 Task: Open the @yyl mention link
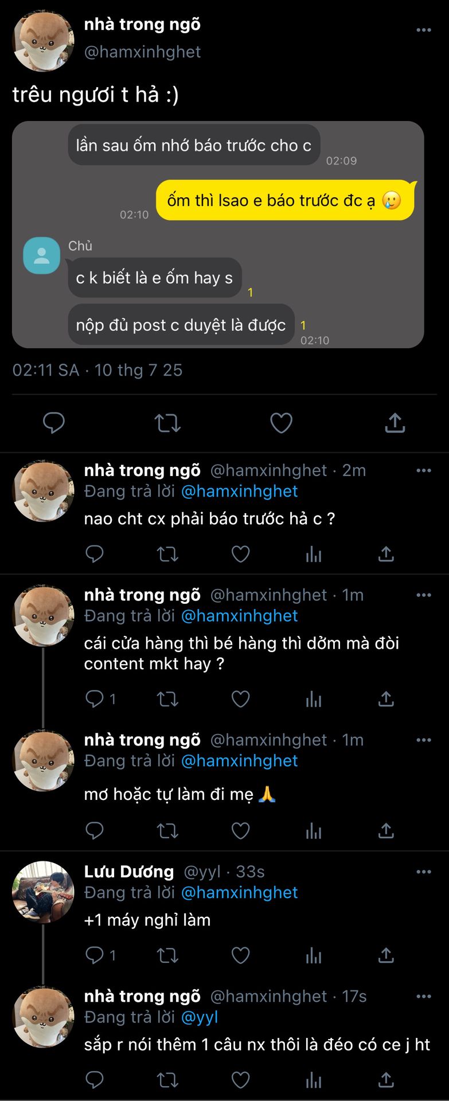click(x=200, y=1017)
